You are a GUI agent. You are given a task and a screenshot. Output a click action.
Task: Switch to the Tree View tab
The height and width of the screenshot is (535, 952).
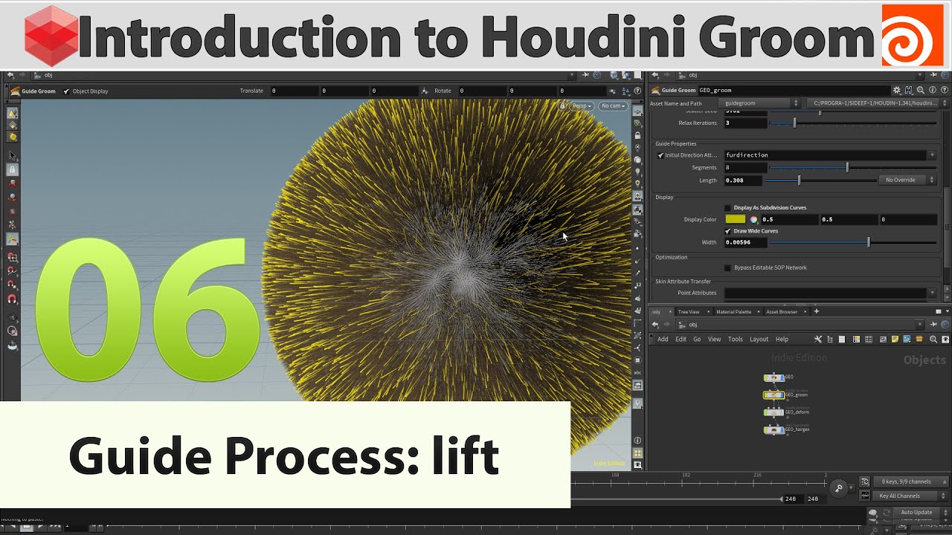pos(689,311)
